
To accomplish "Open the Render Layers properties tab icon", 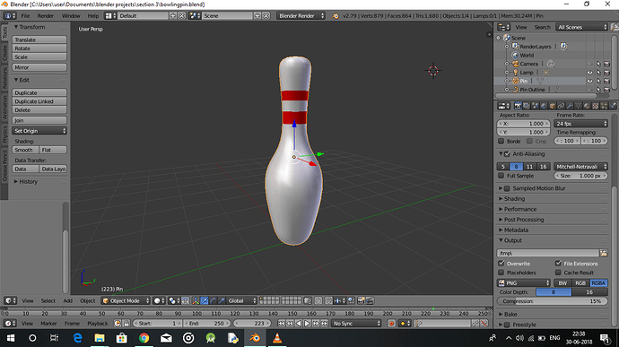I will (527, 106).
